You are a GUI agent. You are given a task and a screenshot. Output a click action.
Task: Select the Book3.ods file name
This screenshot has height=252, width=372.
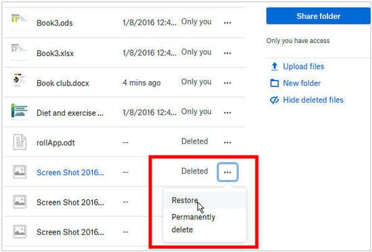point(55,23)
